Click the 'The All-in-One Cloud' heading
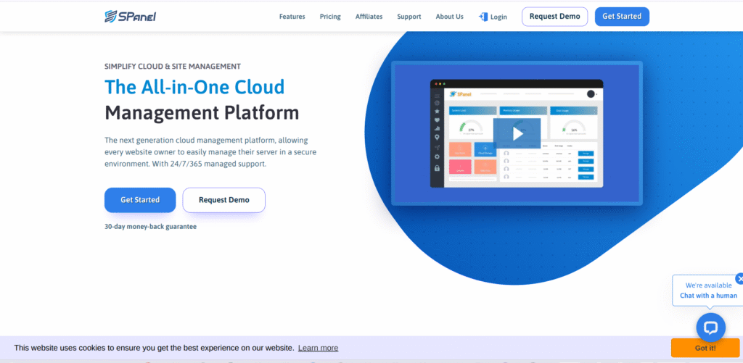Image resolution: width=743 pixels, height=363 pixels. 194,87
